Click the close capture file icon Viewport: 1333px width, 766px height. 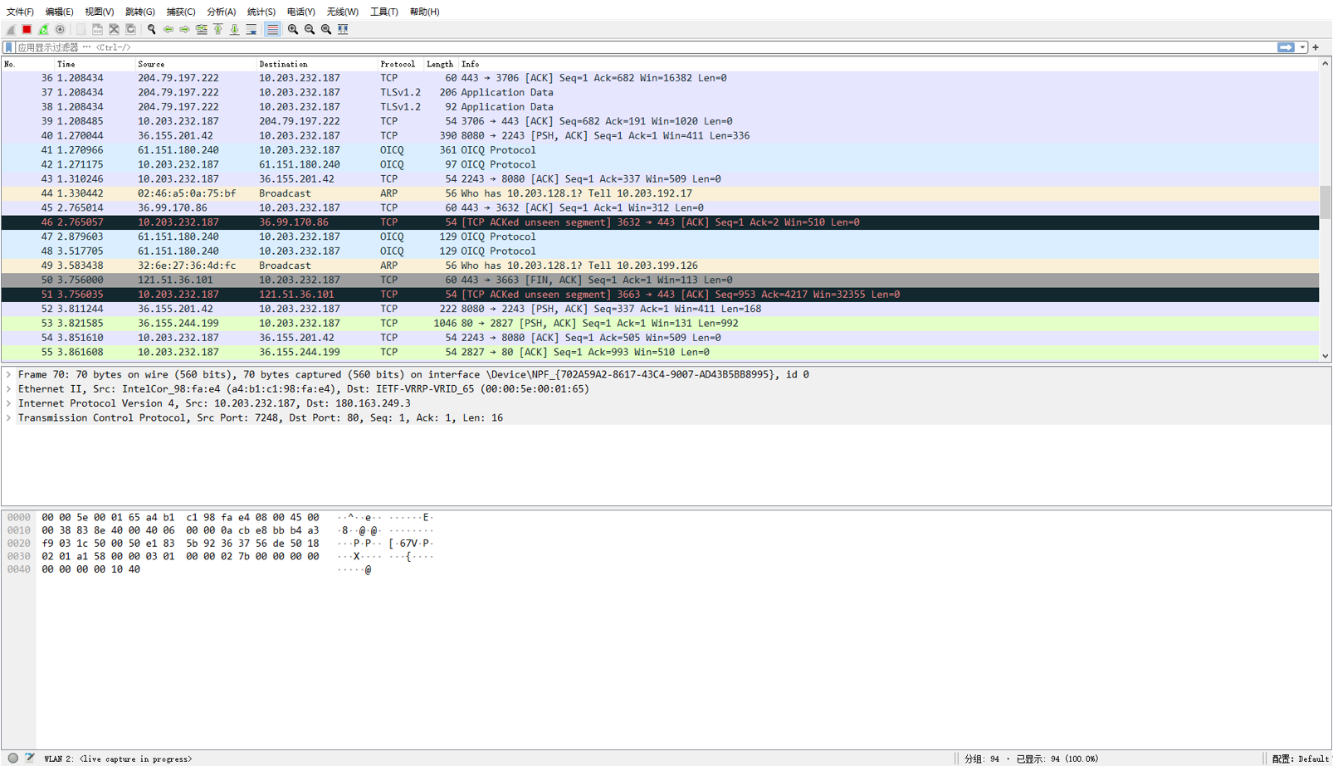pos(114,29)
